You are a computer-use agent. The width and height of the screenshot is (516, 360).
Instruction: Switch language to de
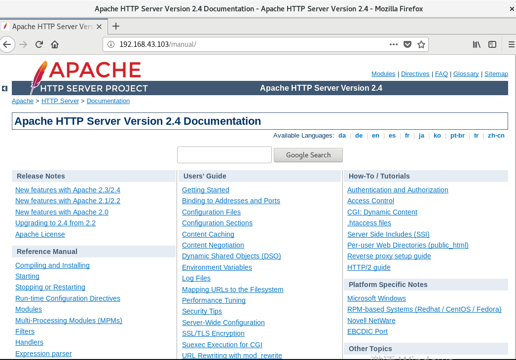pyautogui.click(x=359, y=136)
